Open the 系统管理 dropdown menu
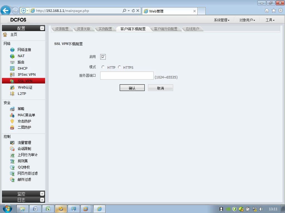Viewport: 285px width, 213px height. pos(222,20)
